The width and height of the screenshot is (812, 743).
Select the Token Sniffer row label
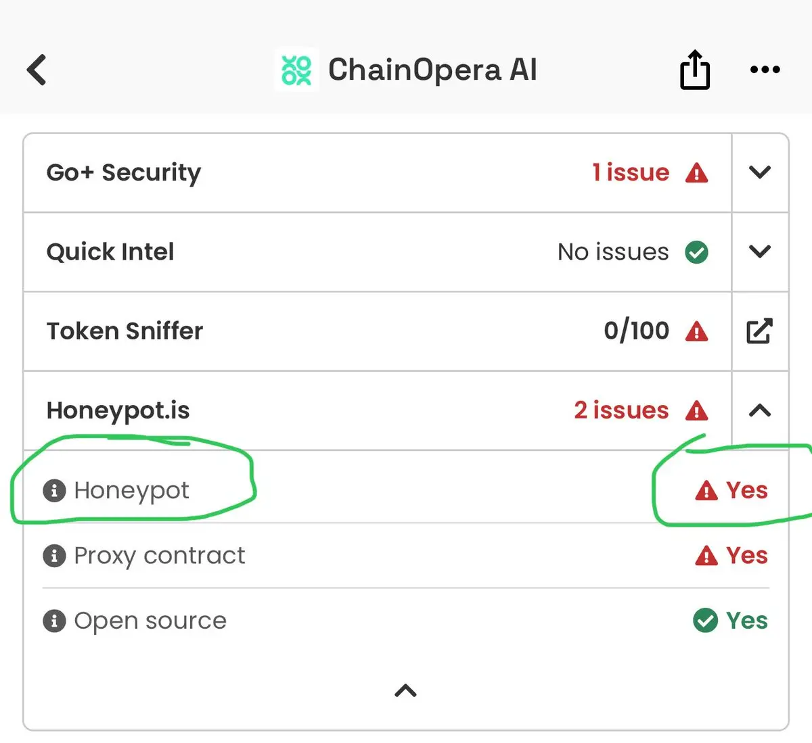click(x=125, y=331)
